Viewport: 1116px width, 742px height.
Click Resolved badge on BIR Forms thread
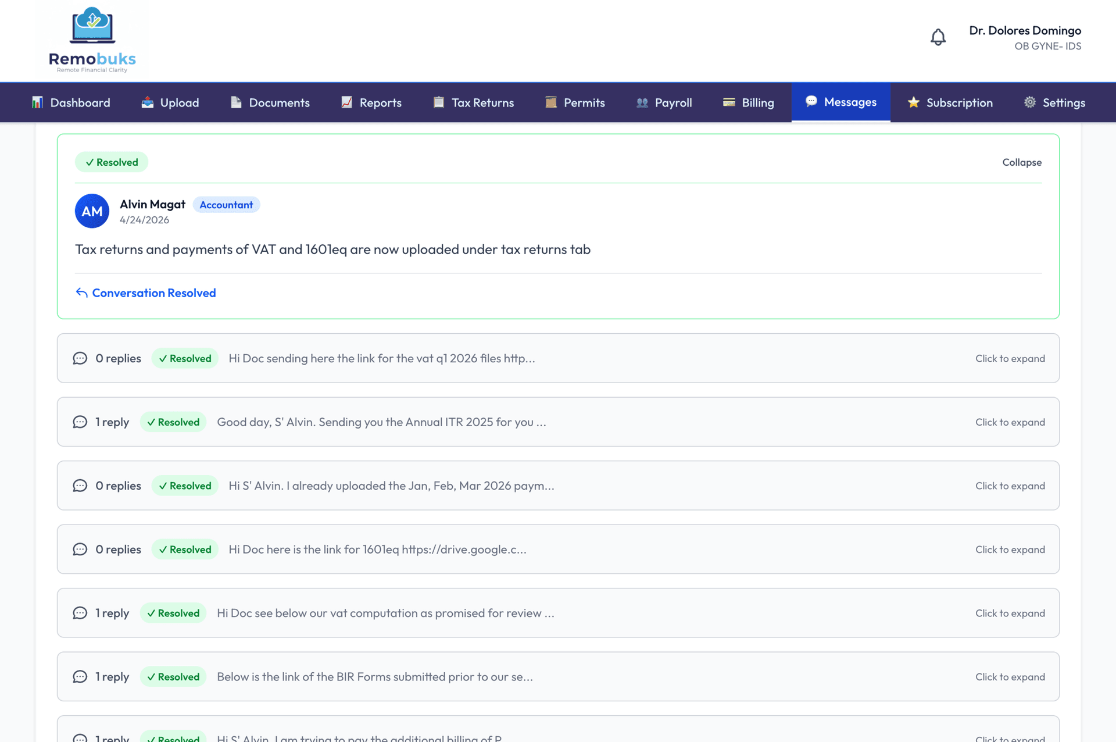coord(173,677)
